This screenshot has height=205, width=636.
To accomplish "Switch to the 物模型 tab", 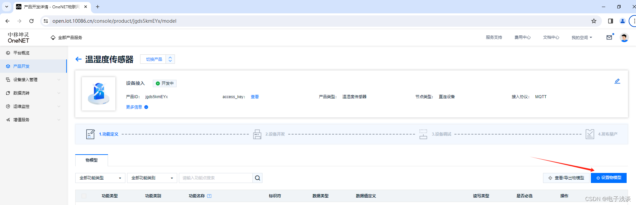I will [92, 160].
